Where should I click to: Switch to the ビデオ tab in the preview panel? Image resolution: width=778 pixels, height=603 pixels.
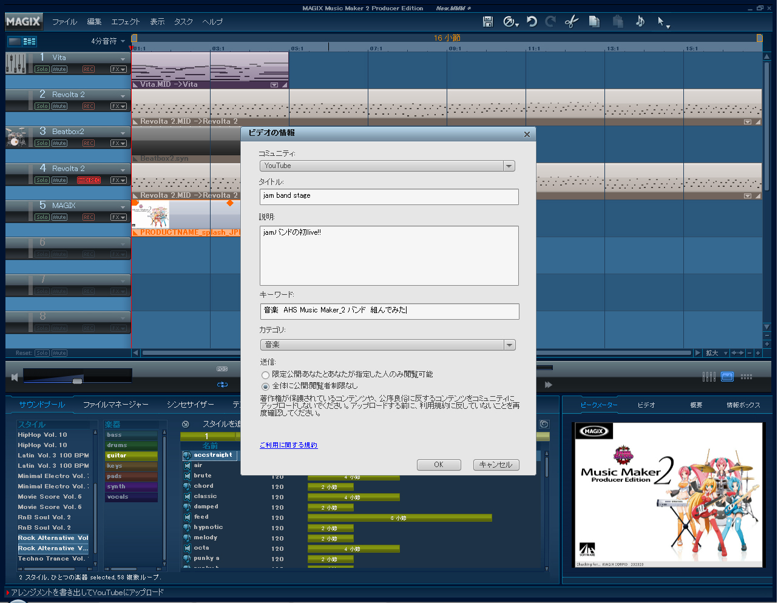[646, 405]
